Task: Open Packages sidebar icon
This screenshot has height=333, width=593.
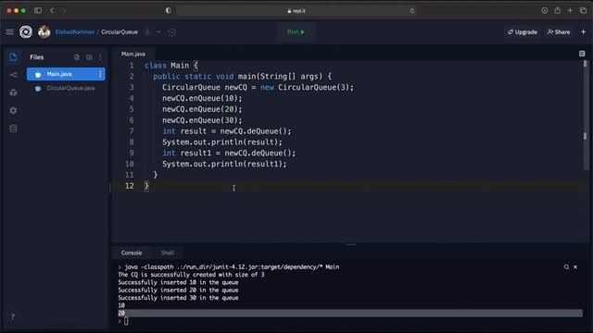Action: tap(13, 92)
